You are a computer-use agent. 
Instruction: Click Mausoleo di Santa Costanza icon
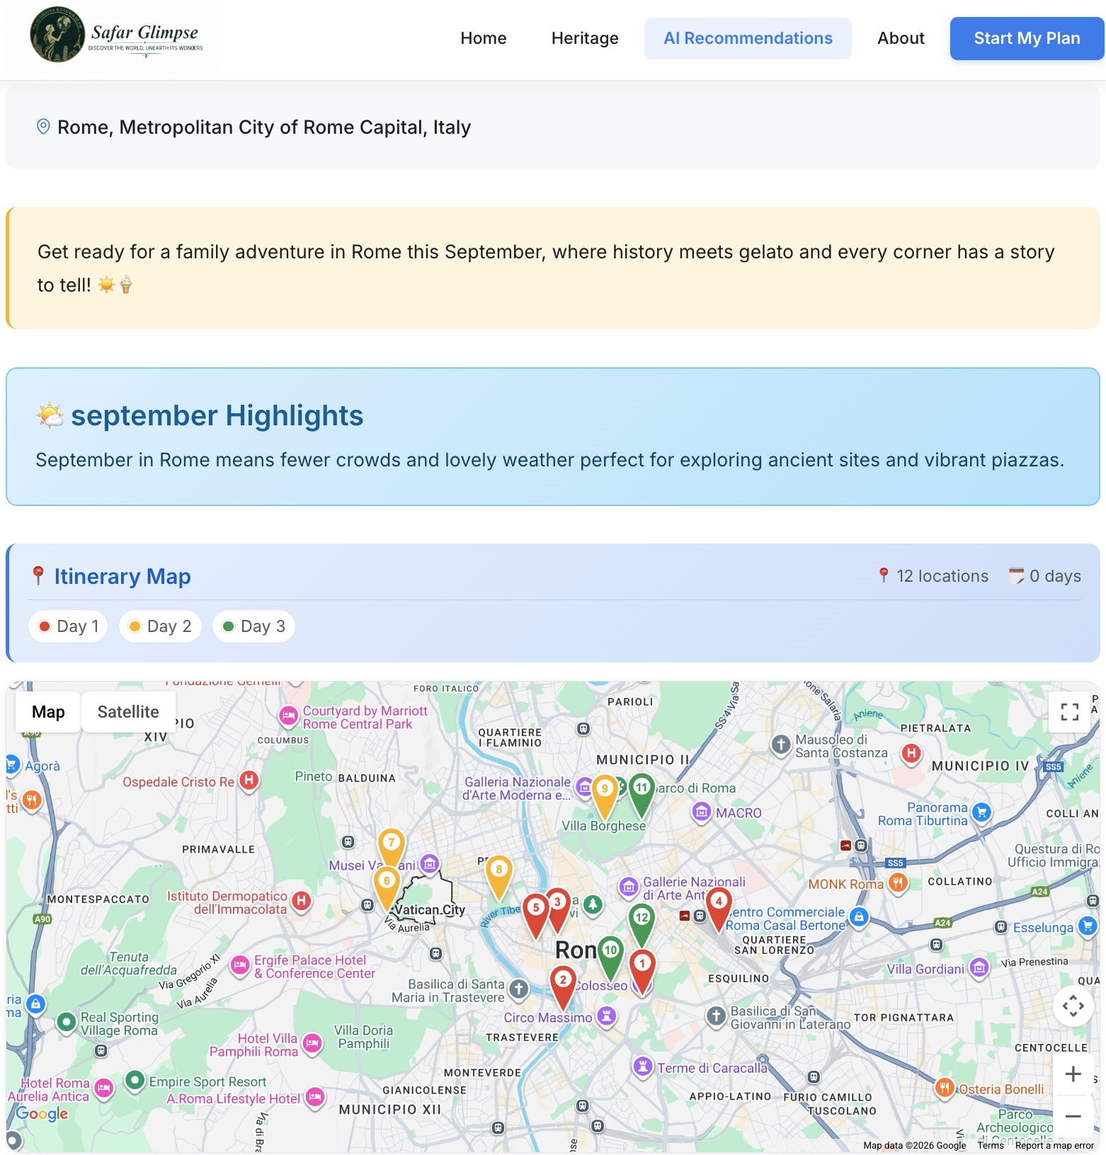coord(781,745)
